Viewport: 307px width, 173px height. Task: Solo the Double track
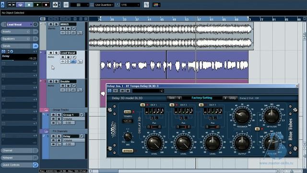point(56,81)
